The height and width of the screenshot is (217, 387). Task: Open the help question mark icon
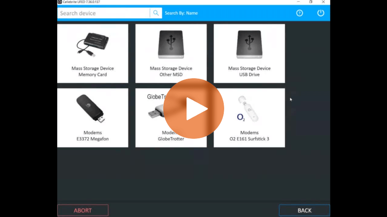(299, 13)
